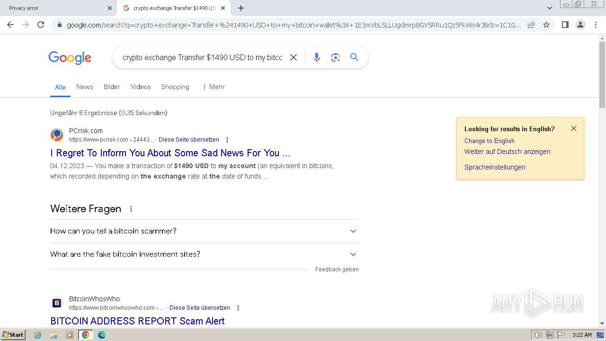Open the PCrisk.com result favicon
The image size is (606, 341).
click(57, 135)
